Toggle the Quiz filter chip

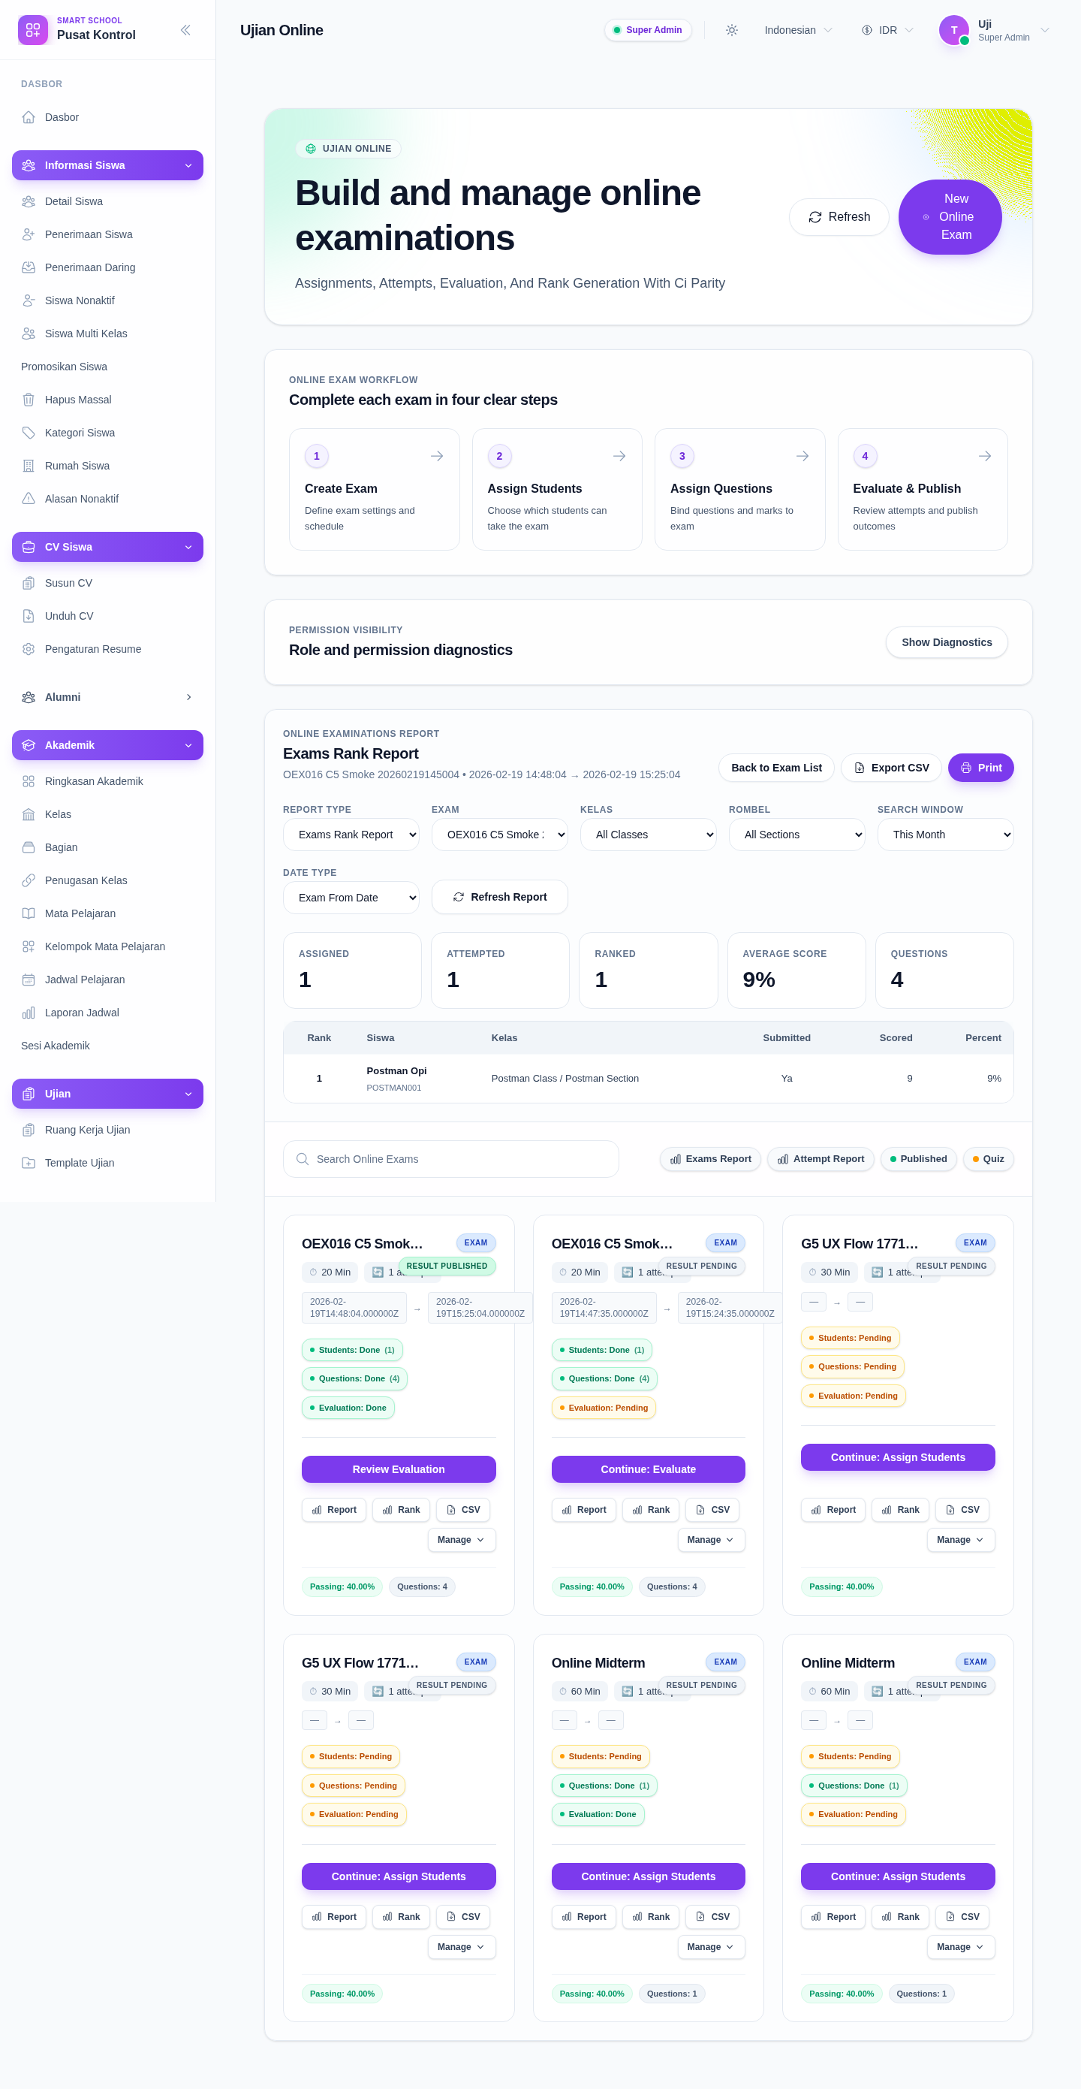click(988, 1159)
